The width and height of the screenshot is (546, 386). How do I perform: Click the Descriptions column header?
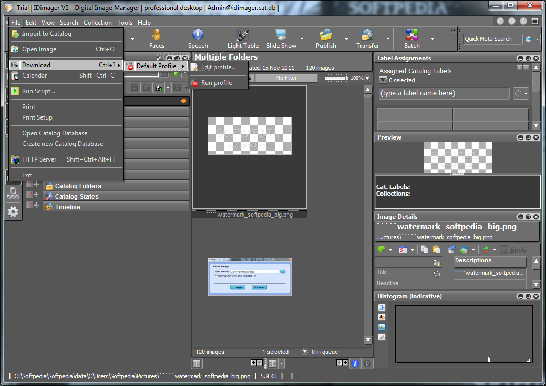coord(490,260)
